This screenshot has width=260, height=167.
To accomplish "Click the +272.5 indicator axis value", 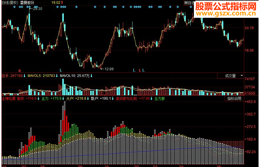I will (x=250, y=127).
